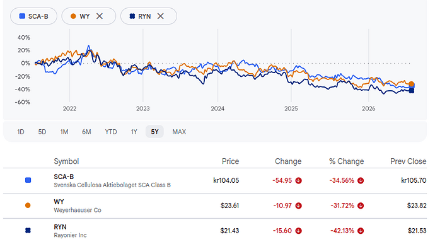Select the 1M time range
Viewport: 435px width, 249px height.
[64, 132]
